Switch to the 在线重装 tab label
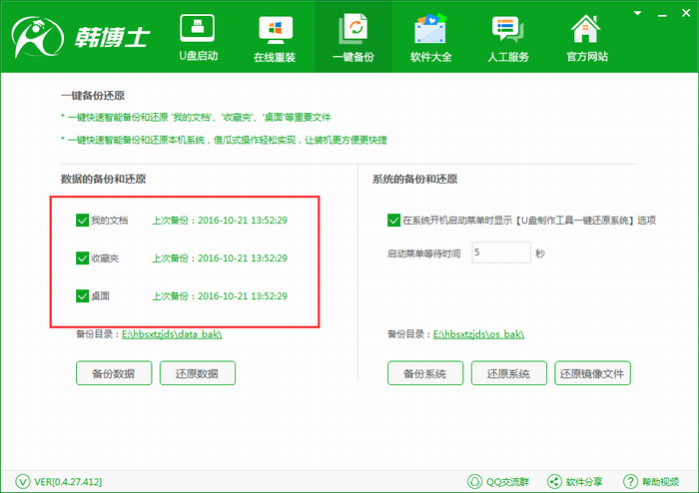This screenshot has width=699, height=493. point(275,57)
